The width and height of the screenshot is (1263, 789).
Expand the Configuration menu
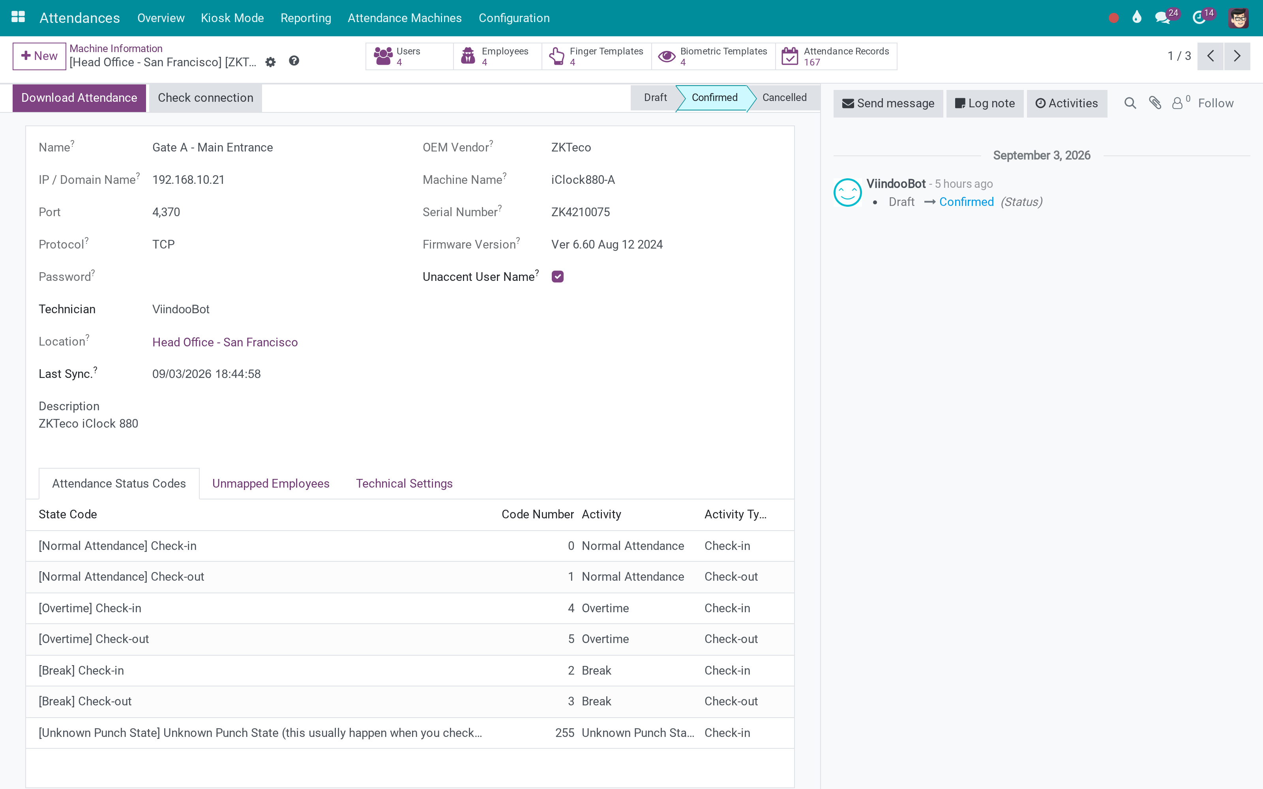(514, 18)
